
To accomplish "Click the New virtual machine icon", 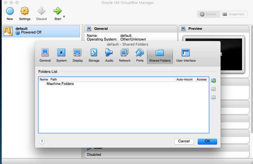I will 10,14.
